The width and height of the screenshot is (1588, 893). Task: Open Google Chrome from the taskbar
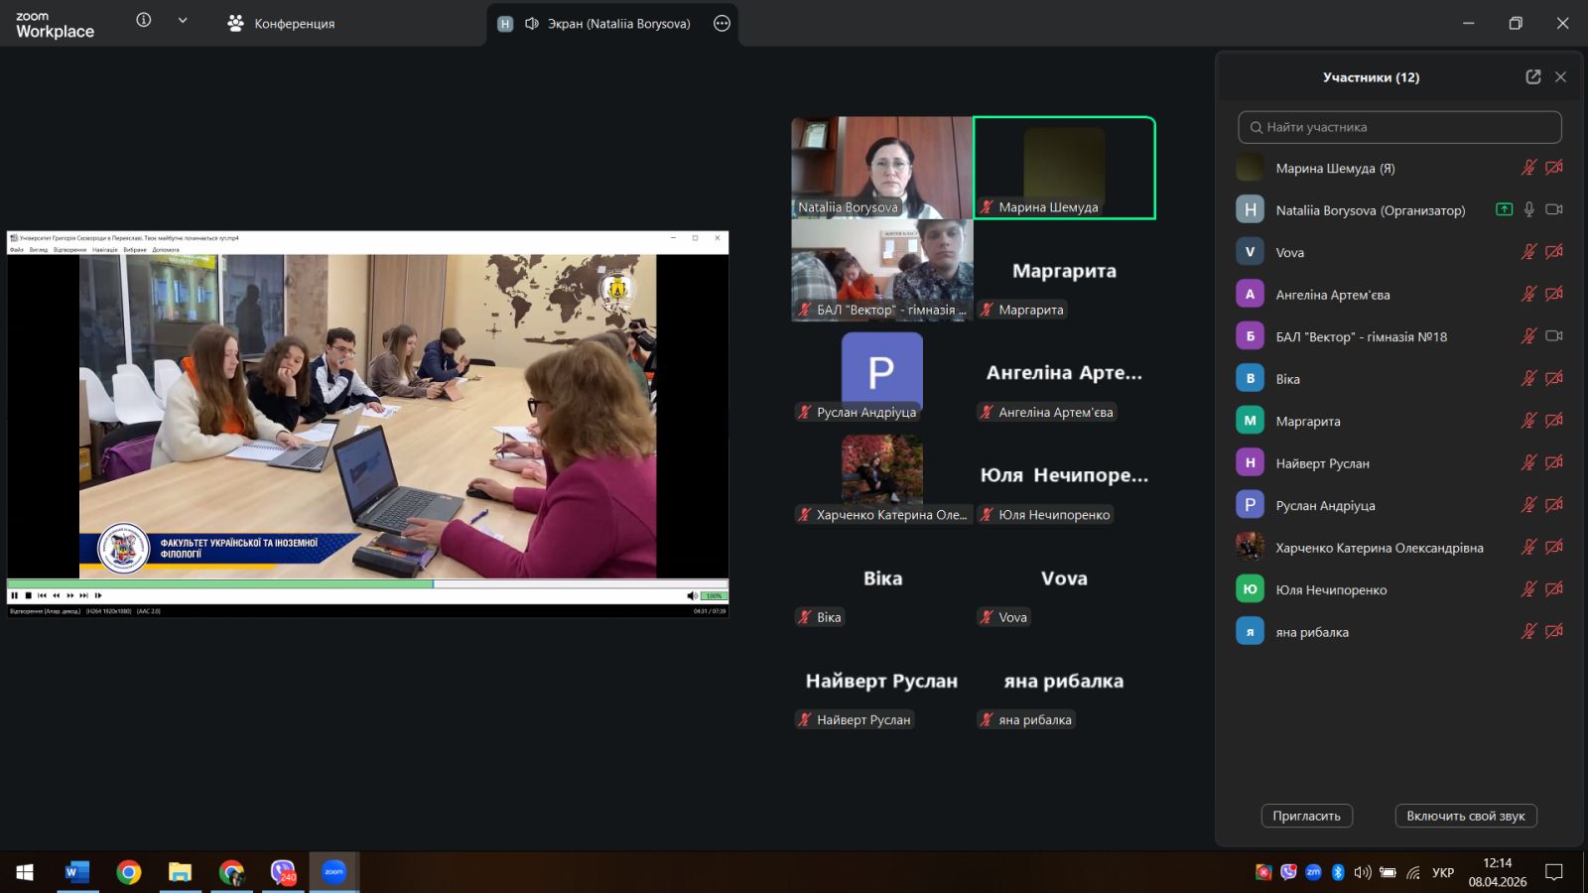[129, 872]
